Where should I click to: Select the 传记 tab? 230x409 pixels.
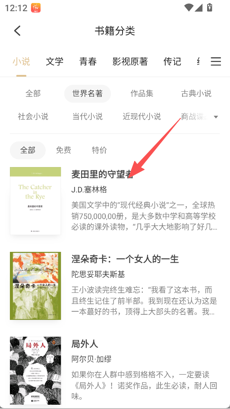click(172, 62)
